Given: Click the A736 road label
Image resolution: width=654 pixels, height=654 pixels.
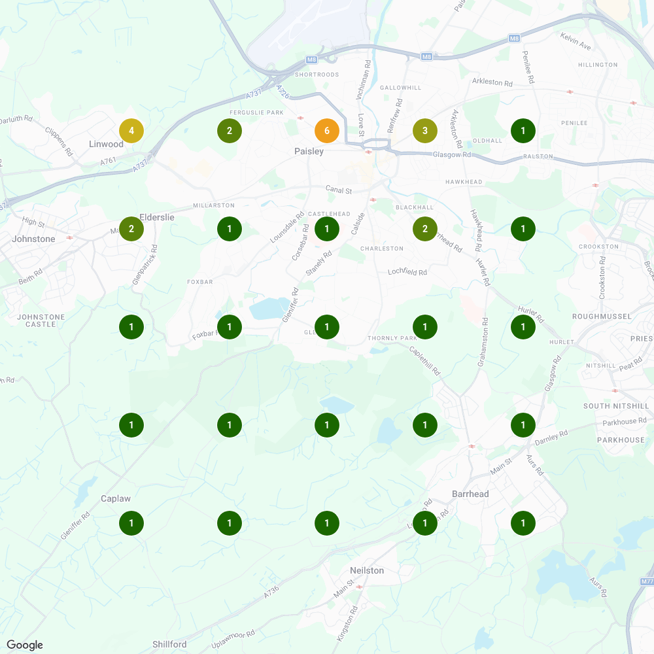Looking at the screenshot, I should pos(271,593).
